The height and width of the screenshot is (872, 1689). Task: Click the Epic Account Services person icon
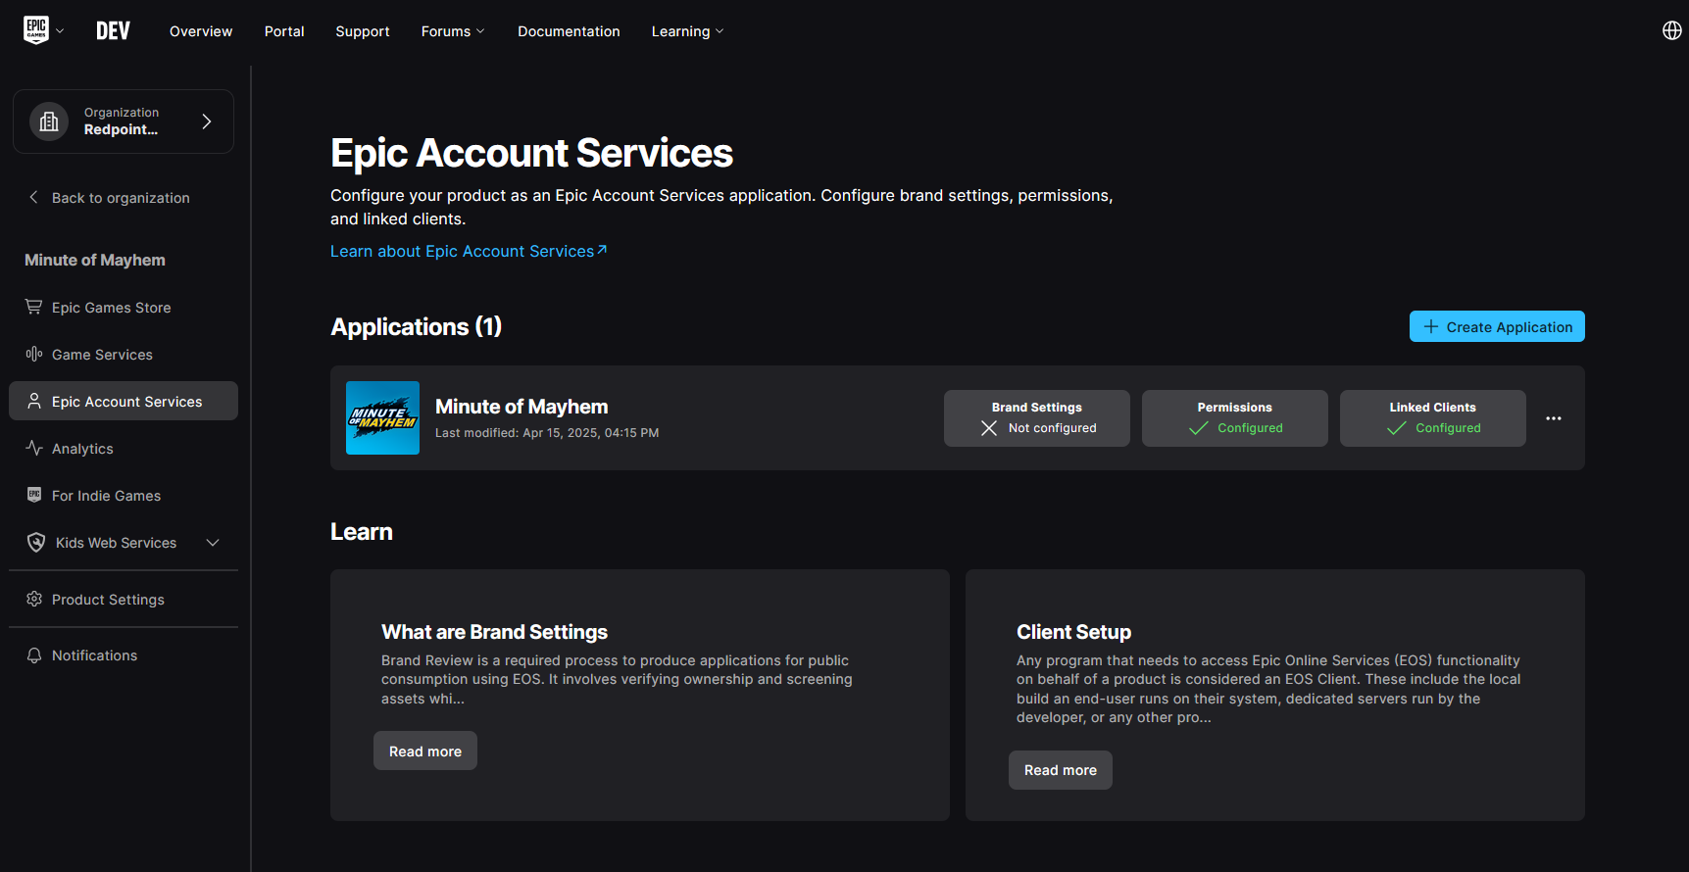pyautogui.click(x=34, y=401)
